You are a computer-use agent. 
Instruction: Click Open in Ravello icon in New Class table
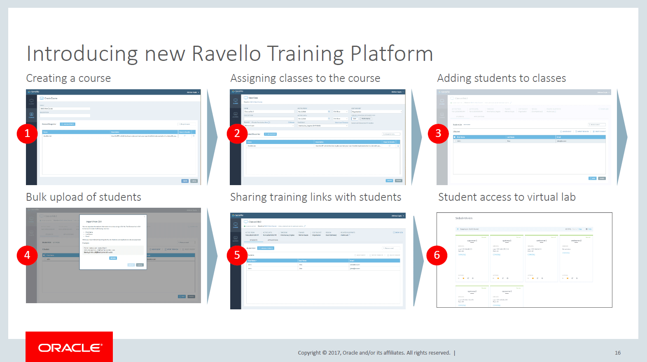point(390,146)
